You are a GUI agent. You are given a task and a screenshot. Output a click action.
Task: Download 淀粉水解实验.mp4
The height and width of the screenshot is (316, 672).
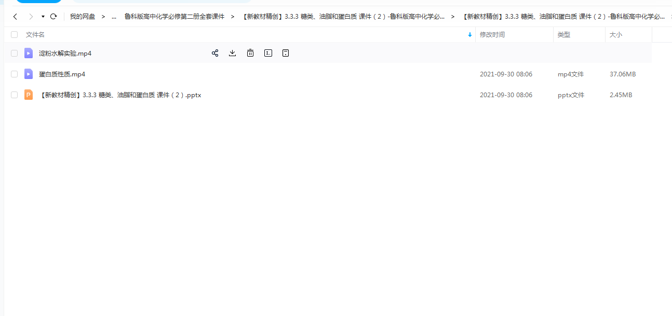coord(233,53)
